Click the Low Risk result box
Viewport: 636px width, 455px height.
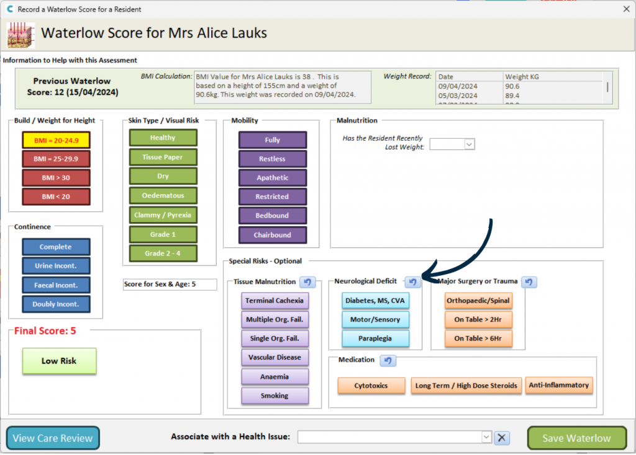pos(59,361)
